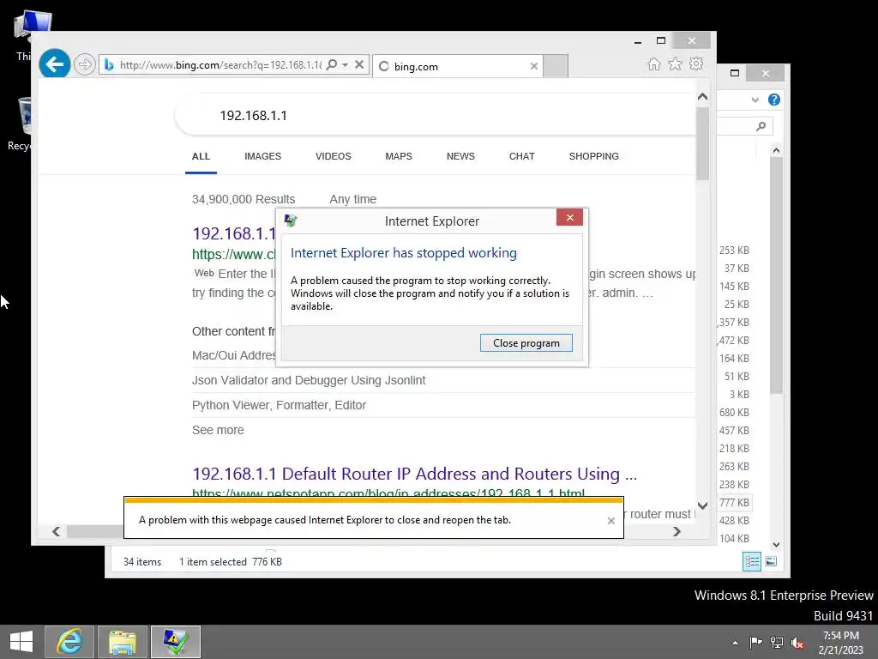Screen dimensions: 878x659
Task: Click the error dialog title bar icon
Action: 290,221
